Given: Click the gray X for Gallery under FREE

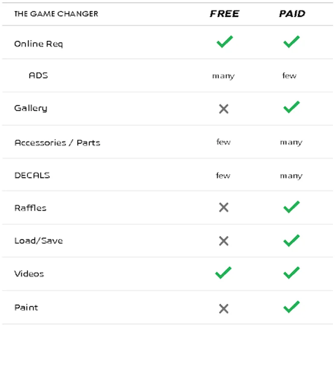Looking at the screenshot, I should click(224, 109).
